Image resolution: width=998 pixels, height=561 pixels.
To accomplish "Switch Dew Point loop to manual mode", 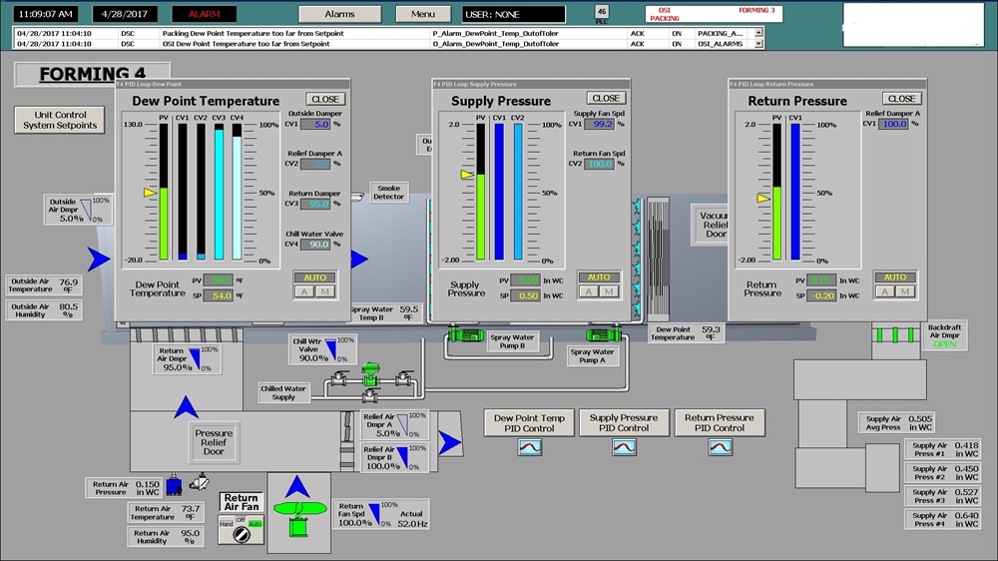I will tap(326, 291).
